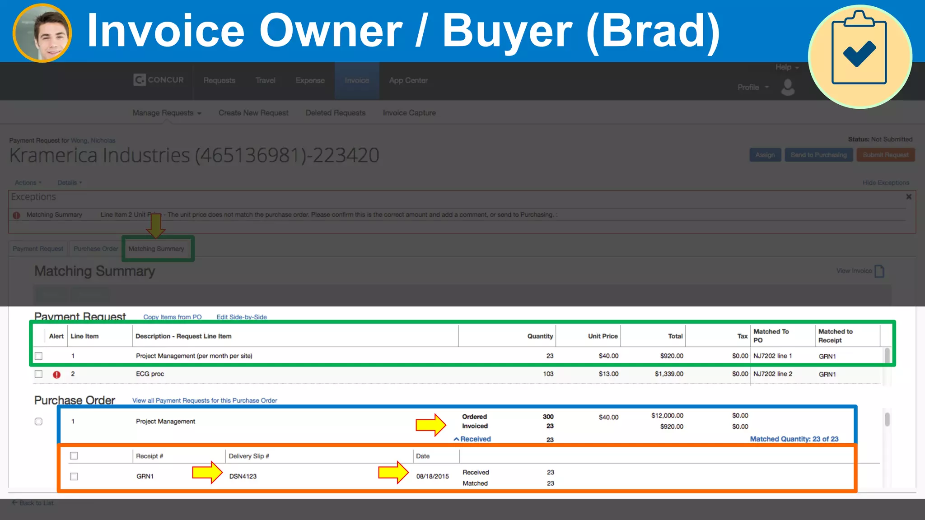Image resolution: width=925 pixels, height=520 pixels.
Task: Click the red exception icon beside Matching Summary
Action: pos(17,215)
